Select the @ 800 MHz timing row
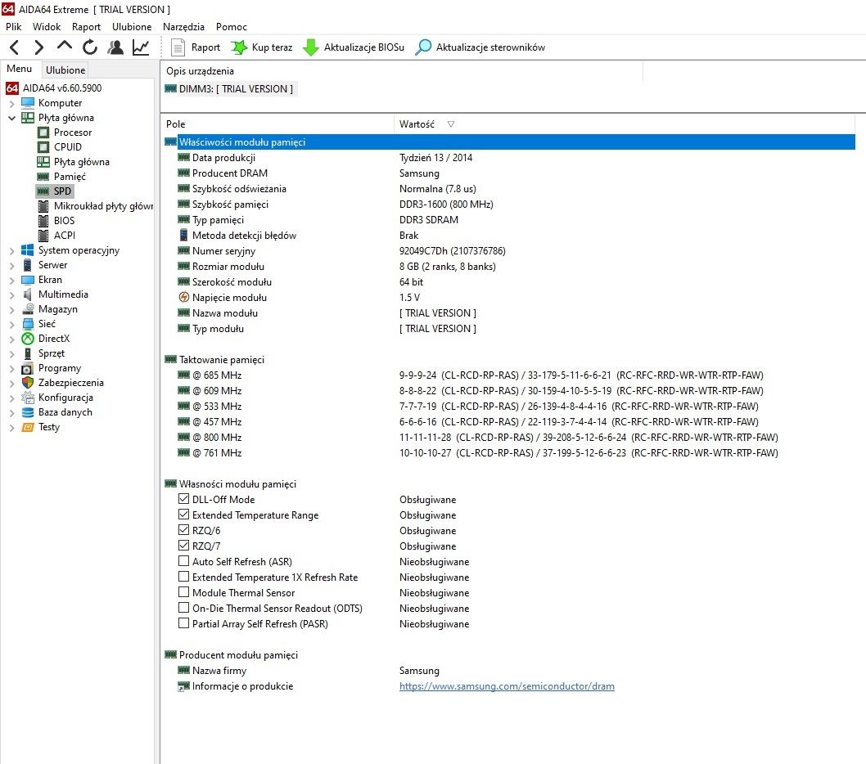The width and height of the screenshot is (866, 764). point(478,437)
